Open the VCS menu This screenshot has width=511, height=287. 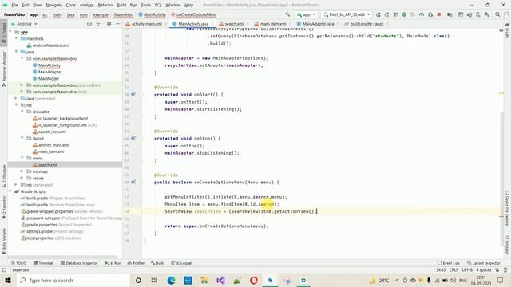coord(158,5)
